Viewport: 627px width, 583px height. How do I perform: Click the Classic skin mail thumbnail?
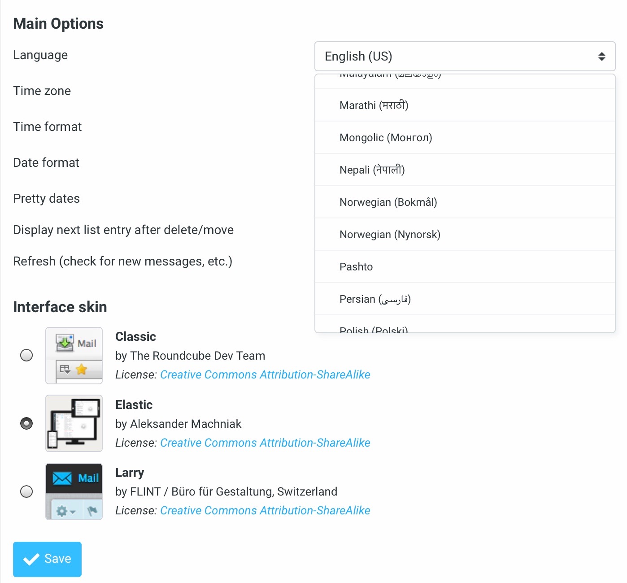pyautogui.click(x=74, y=356)
